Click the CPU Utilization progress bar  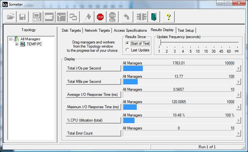(179, 121)
